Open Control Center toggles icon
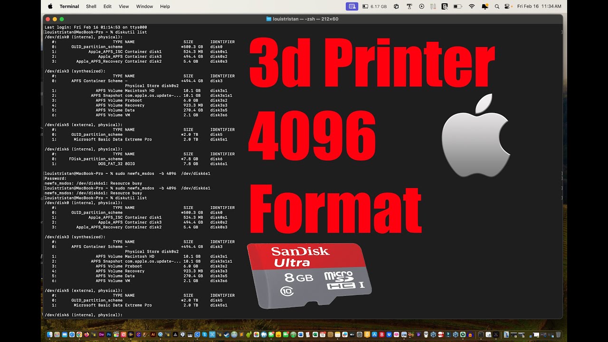608x342 pixels. pos(508,6)
